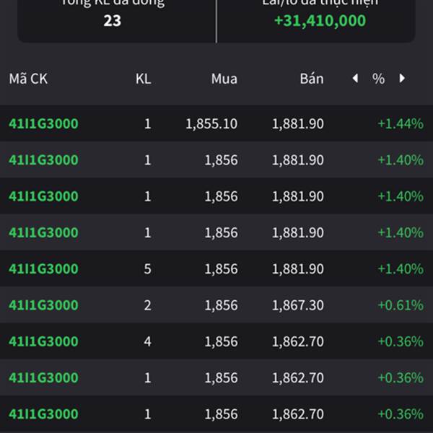Click the left arrow beside the % column

click(x=354, y=79)
